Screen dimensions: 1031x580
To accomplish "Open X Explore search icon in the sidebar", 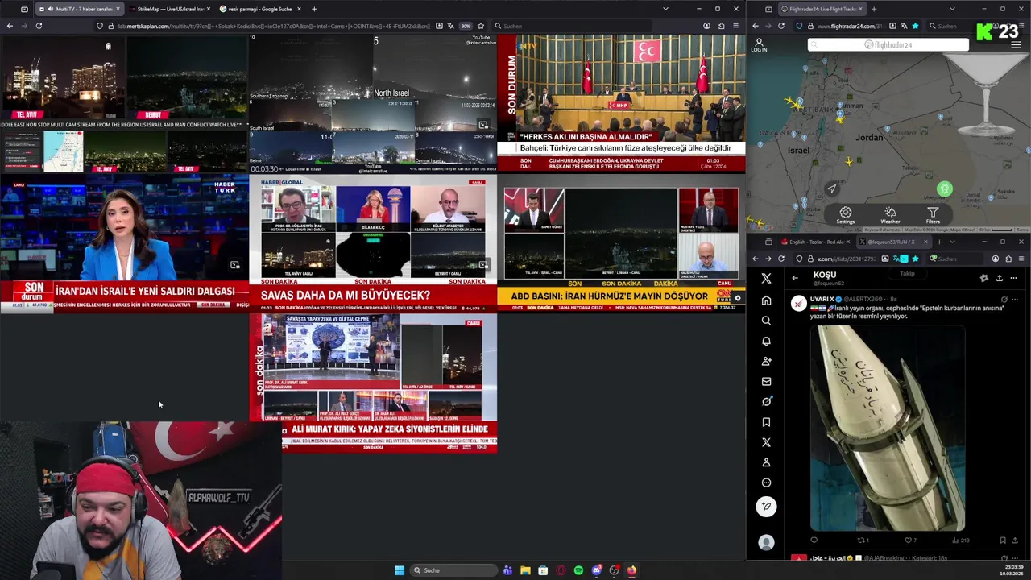I will point(766,321).
